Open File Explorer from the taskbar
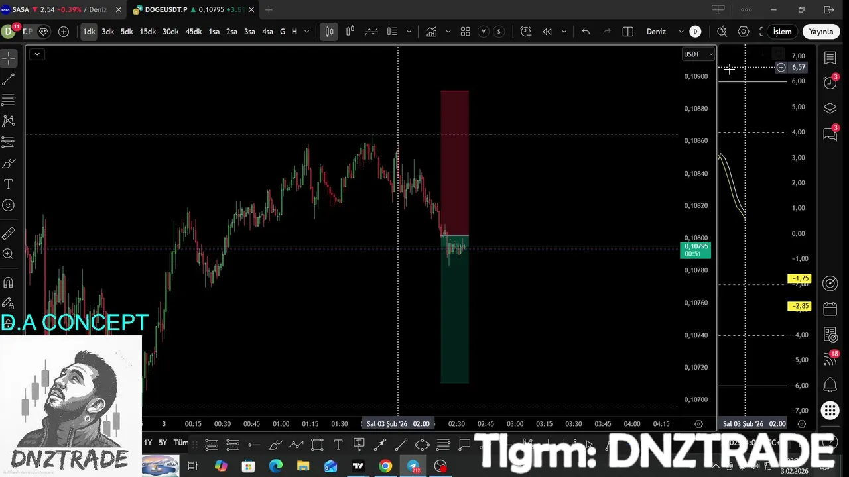 tap(302, 466)
